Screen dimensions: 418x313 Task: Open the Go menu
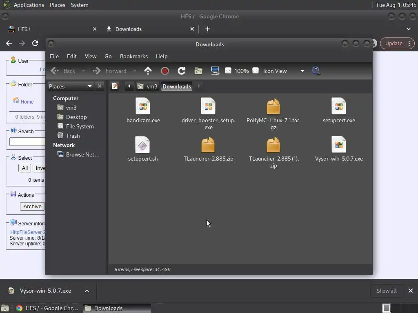(x=108, y=56)
